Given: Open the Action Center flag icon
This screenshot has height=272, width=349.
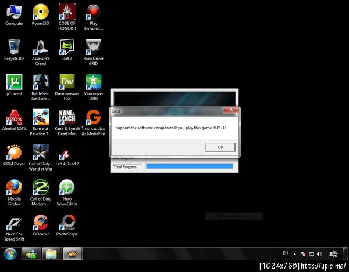Looking at the screenshot, I should tap(303, 254).
